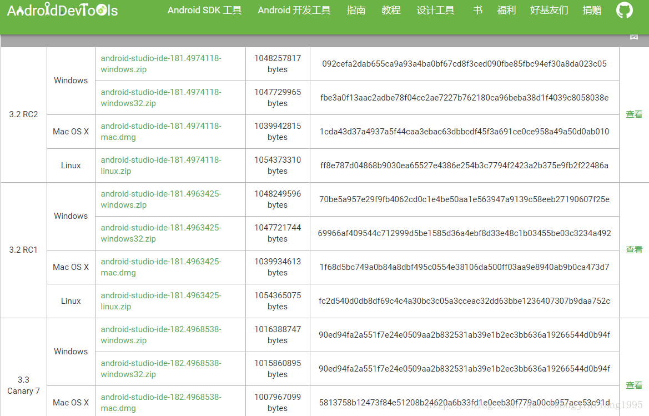The image size is (649, 416).
Task: Select checksum starting 69966af409544c
Action: (x=464, y=233)
